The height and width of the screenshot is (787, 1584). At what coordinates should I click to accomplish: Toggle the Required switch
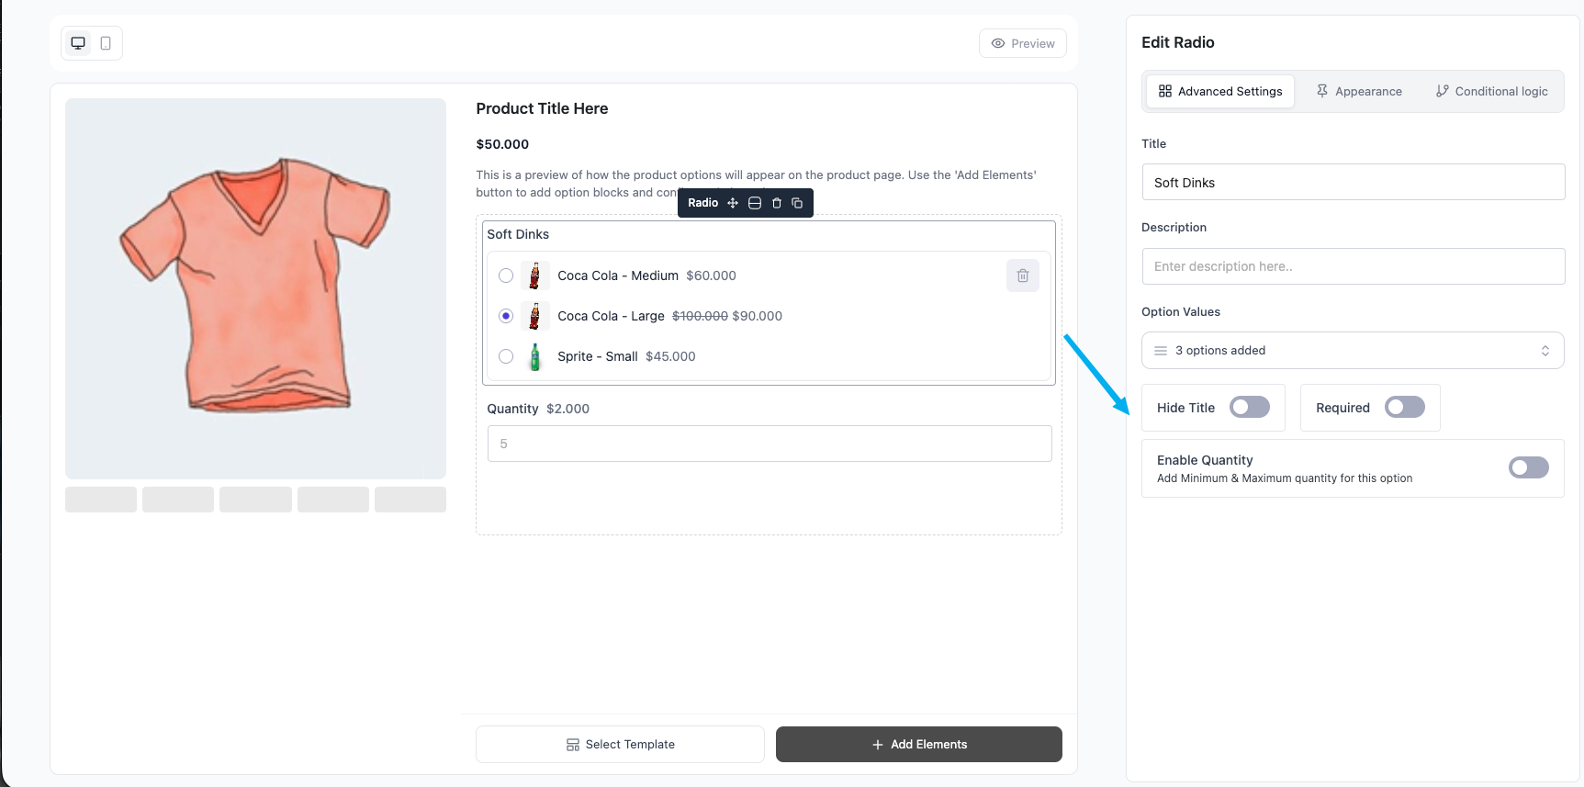point(1405,407)
